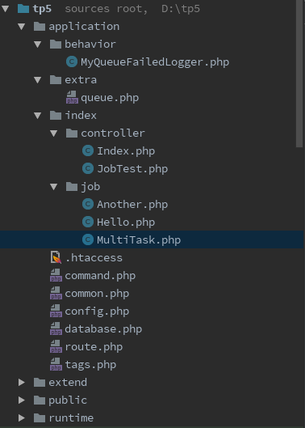This screenshot has width=305, height=428.
Task: Click the tp5 project root folder icon
Action: tap(23, 8)
